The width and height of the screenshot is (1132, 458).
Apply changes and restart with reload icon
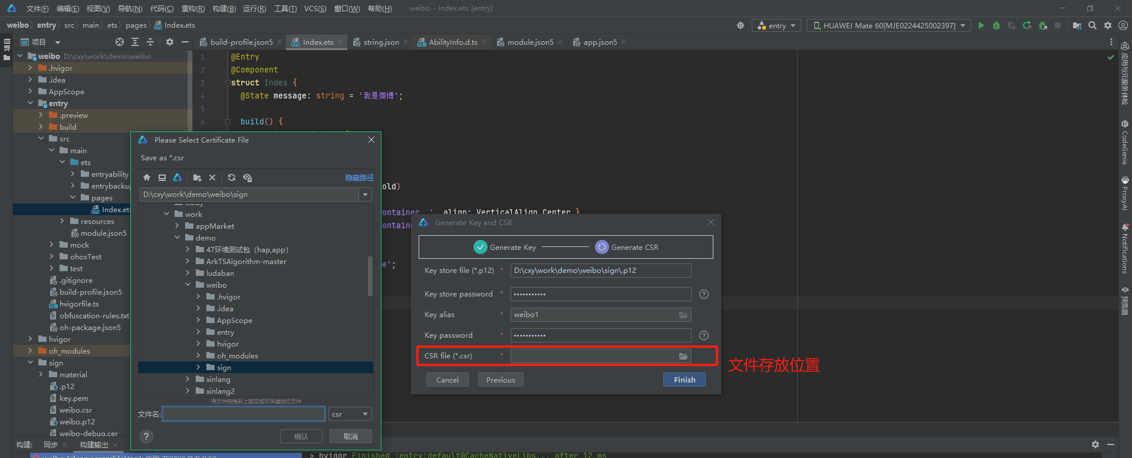tap(1027, 25)
